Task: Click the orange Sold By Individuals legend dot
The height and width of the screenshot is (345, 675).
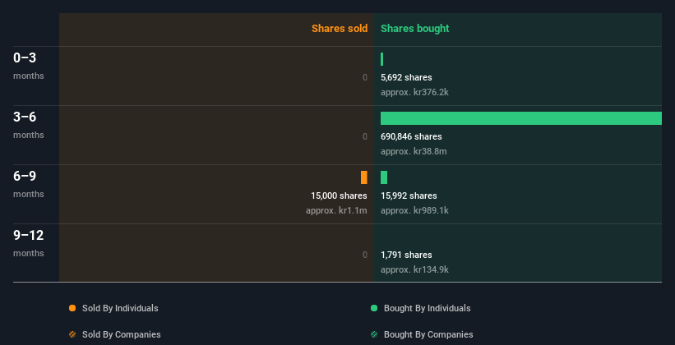Action: point(72,308)
